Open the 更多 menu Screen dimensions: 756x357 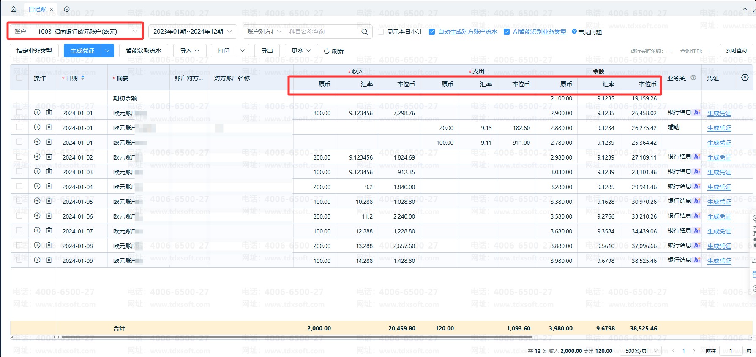pyautogui.click(x=300, y=51)
